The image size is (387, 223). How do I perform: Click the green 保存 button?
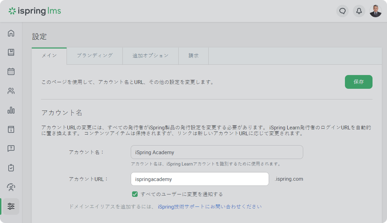358,82
